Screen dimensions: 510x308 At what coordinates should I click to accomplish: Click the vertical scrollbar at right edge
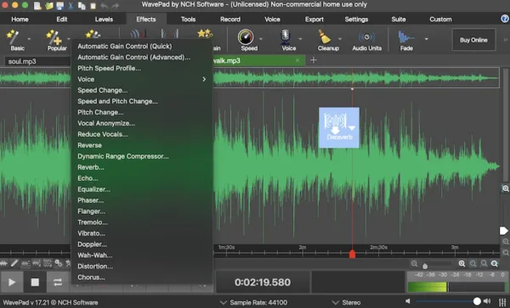(x=505, y=125)
